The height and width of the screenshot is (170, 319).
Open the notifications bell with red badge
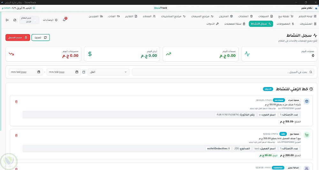tap(64, 20)
